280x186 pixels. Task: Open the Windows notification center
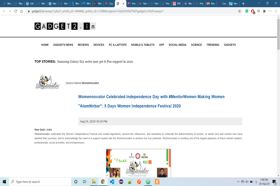[274, 182]
